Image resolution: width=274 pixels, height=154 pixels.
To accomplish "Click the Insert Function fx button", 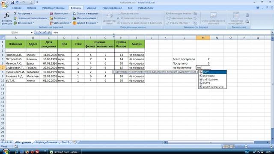I will tap(7, 18).
